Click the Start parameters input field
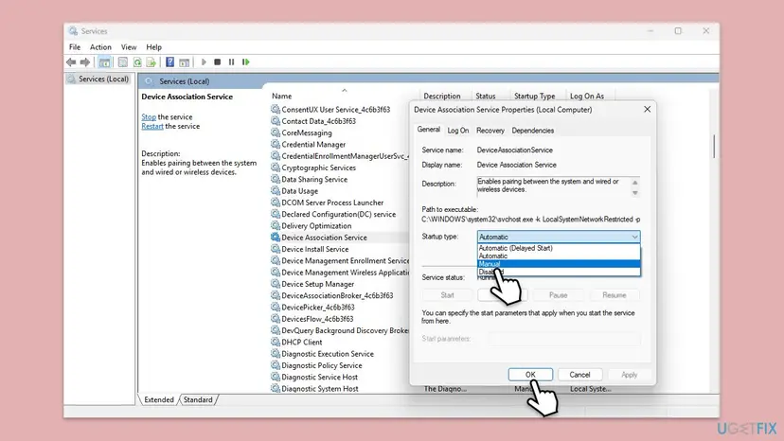This screenshot has width=784, height=441. (x=564, y=339)
